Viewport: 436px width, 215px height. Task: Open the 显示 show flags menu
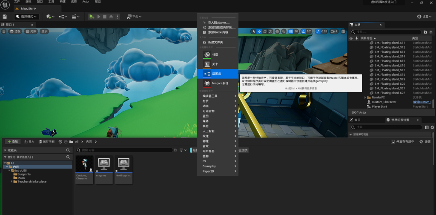pos(44,32)
